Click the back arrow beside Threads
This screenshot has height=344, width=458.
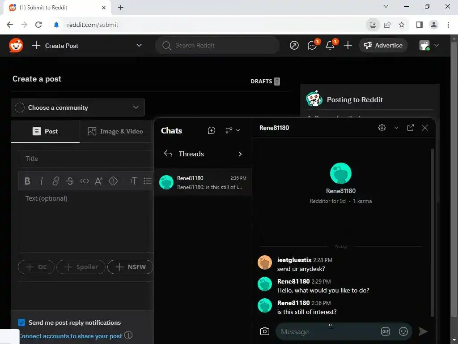click(168, 154)
